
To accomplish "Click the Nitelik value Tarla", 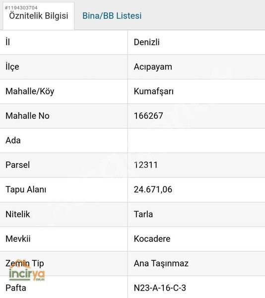I will tap(143, 214).
